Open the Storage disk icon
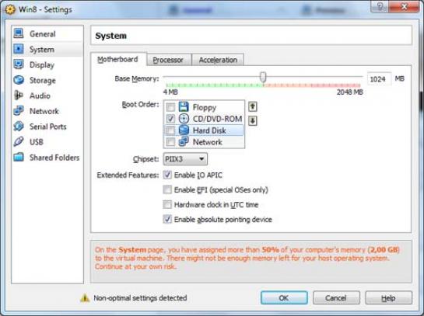 coord(19,80)
